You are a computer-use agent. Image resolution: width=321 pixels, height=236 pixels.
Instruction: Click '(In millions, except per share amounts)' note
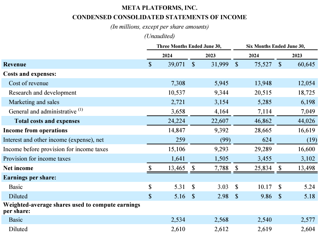[160, 27]
